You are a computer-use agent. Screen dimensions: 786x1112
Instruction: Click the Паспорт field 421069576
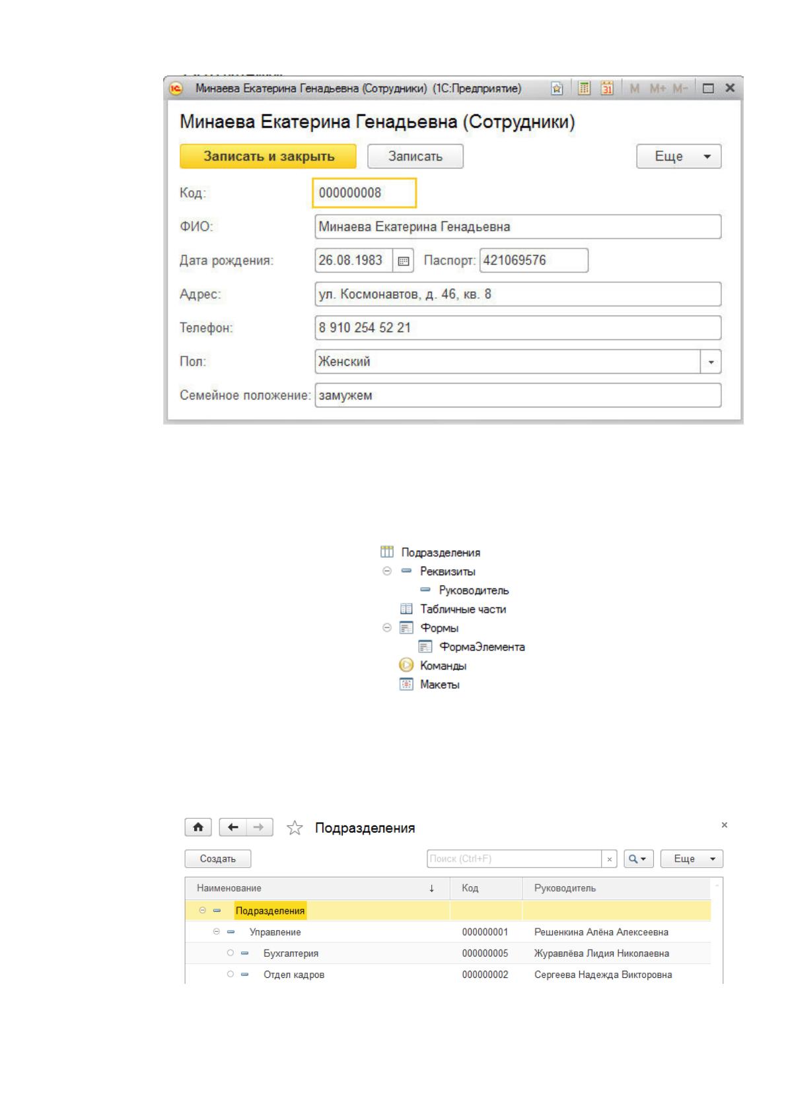(534, 260)
